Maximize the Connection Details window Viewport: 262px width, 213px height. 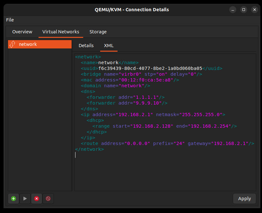pos(244,10)
